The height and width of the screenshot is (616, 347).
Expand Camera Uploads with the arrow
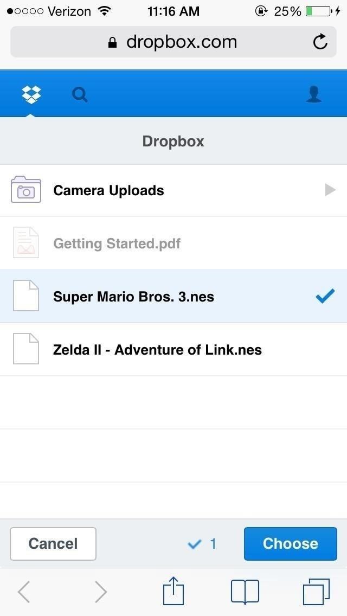pyautogui.click(x=330, y=190)
